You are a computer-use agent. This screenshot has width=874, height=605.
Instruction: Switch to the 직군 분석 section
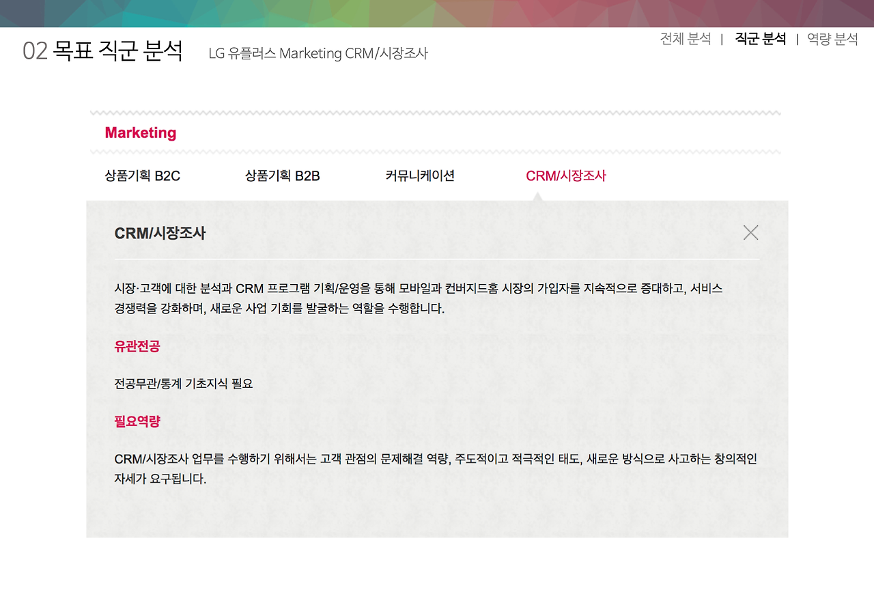pos(761,40)
